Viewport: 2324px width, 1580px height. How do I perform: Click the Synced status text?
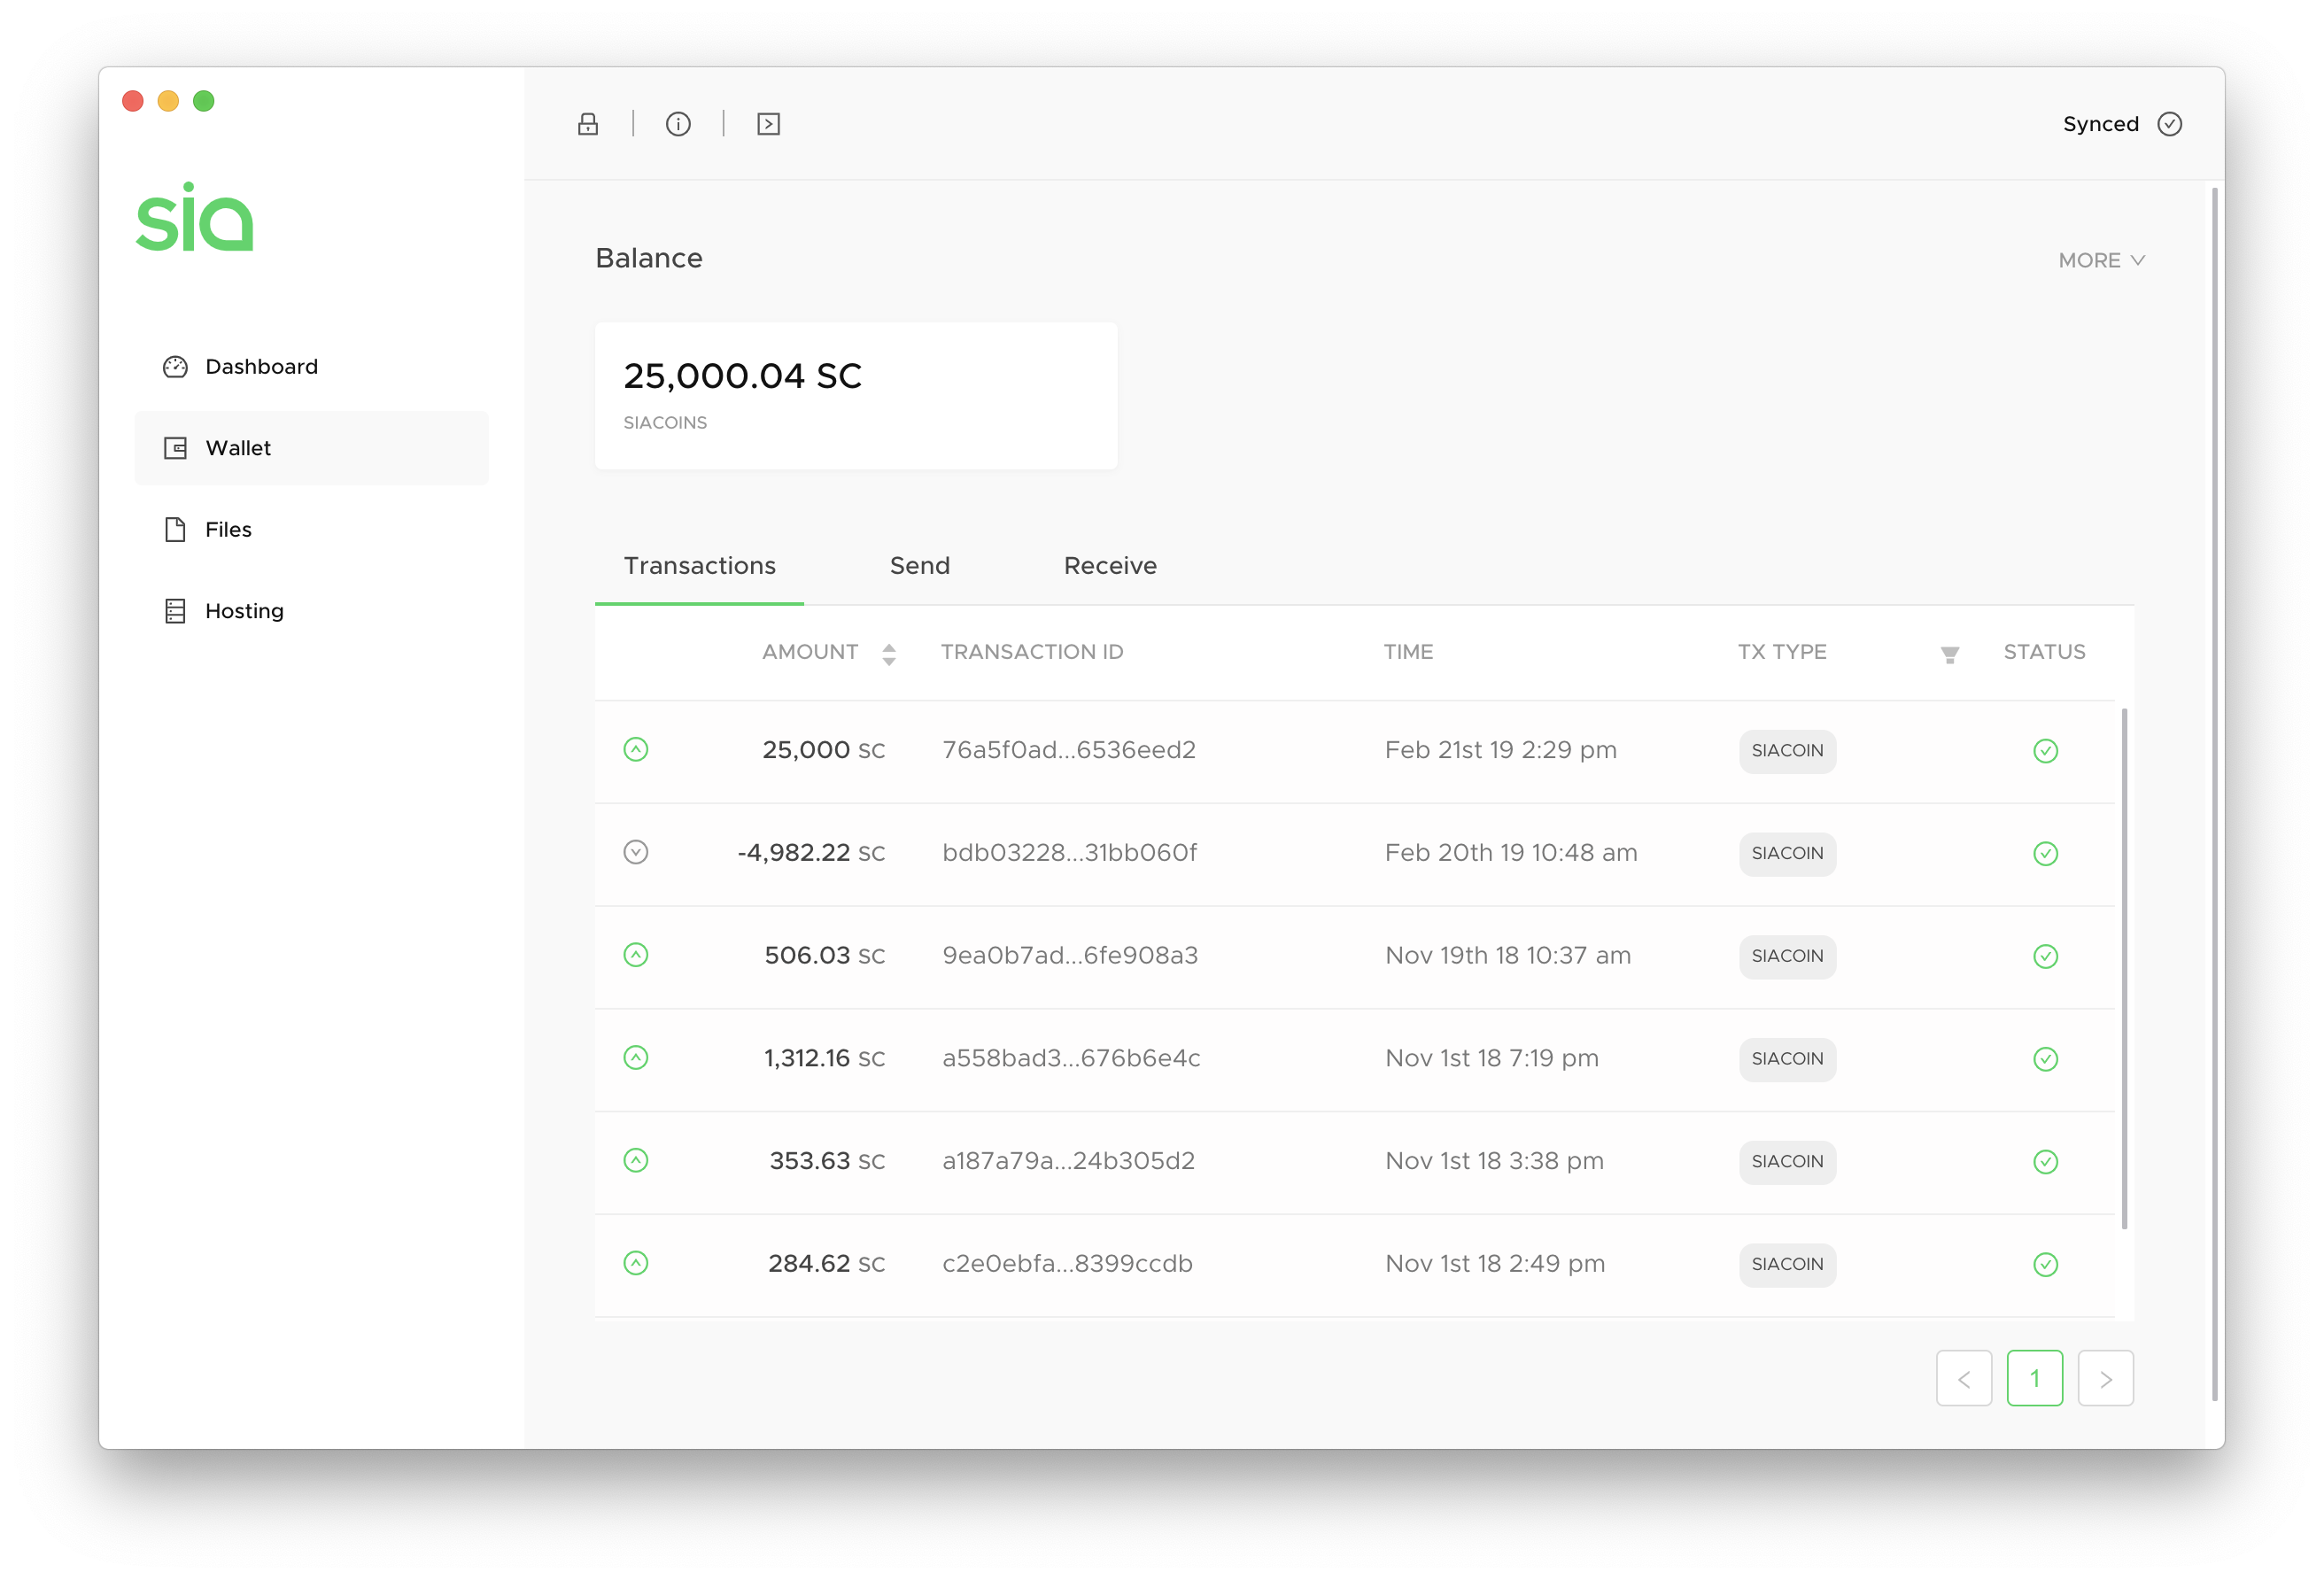[x=2100, y=125]
